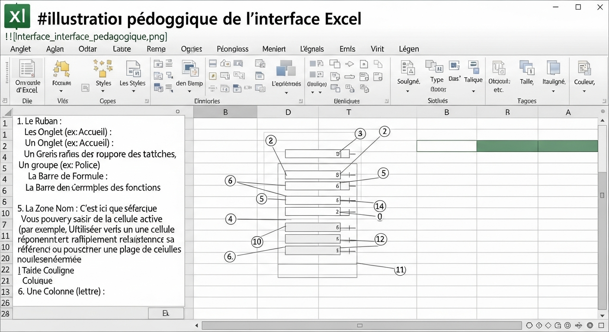Expand the "Talique" dropdown arrow
609x332 pixels.
pos(473,91)
